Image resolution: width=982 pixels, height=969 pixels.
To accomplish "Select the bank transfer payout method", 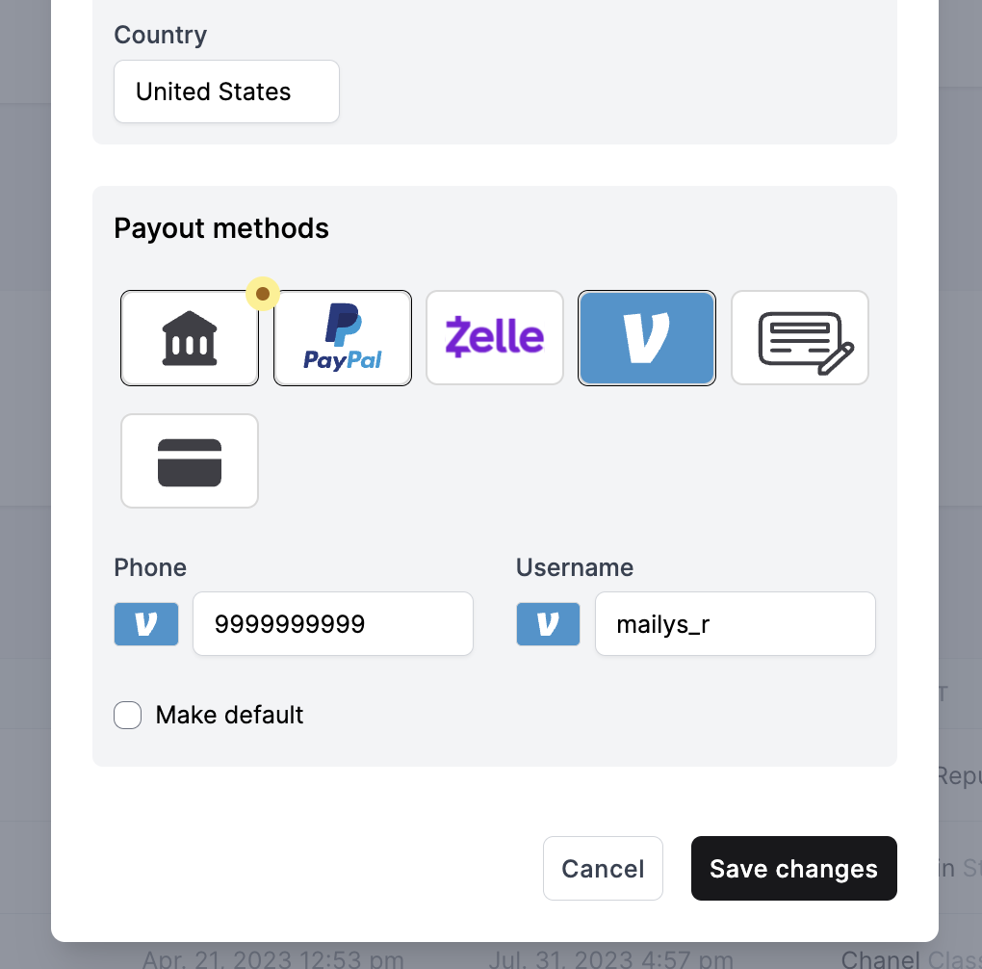I will click(189, 338).
